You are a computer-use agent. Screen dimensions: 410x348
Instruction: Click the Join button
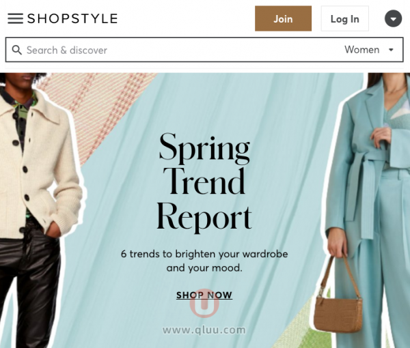(283, 18)
